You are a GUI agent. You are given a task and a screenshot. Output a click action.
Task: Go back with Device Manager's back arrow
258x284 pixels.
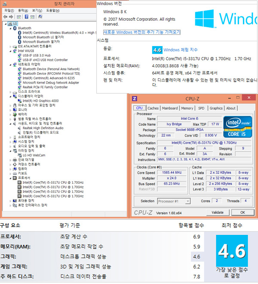(5, 17)
